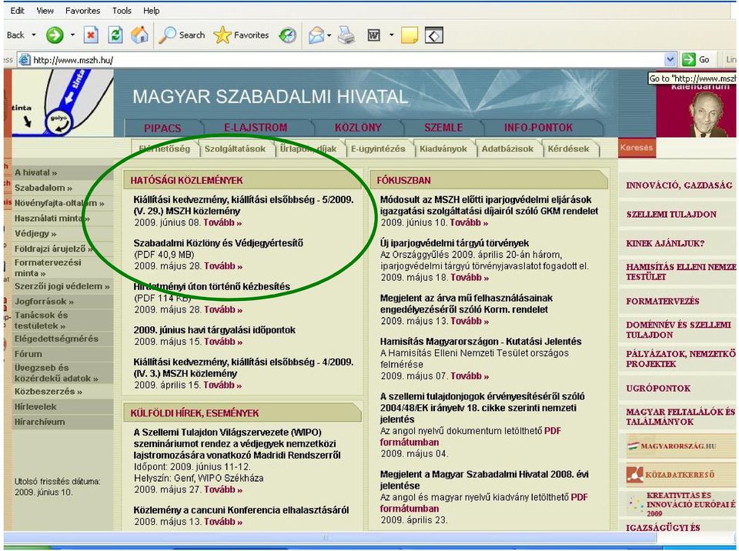
Task: Open the Kérdések tab
Action: click(568, 149)
